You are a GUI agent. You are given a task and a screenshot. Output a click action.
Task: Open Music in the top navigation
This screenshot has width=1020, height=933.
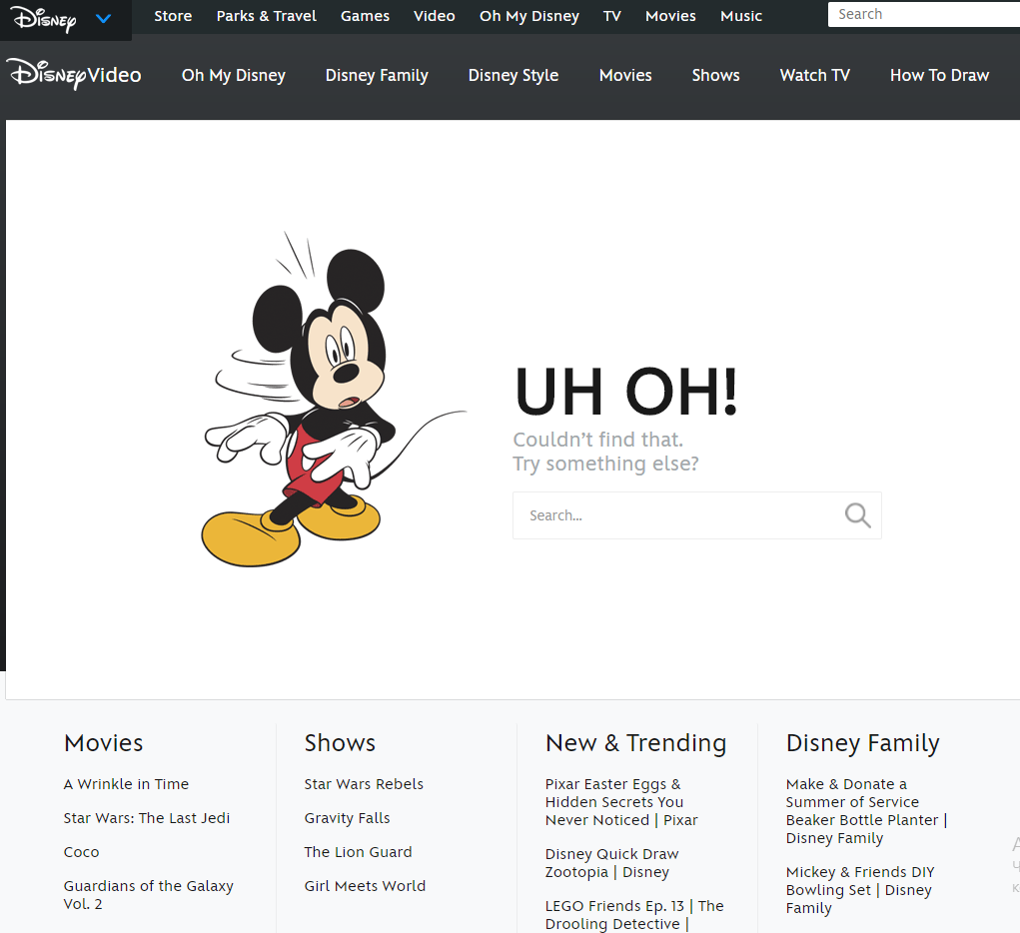click(x=741, y=16)
